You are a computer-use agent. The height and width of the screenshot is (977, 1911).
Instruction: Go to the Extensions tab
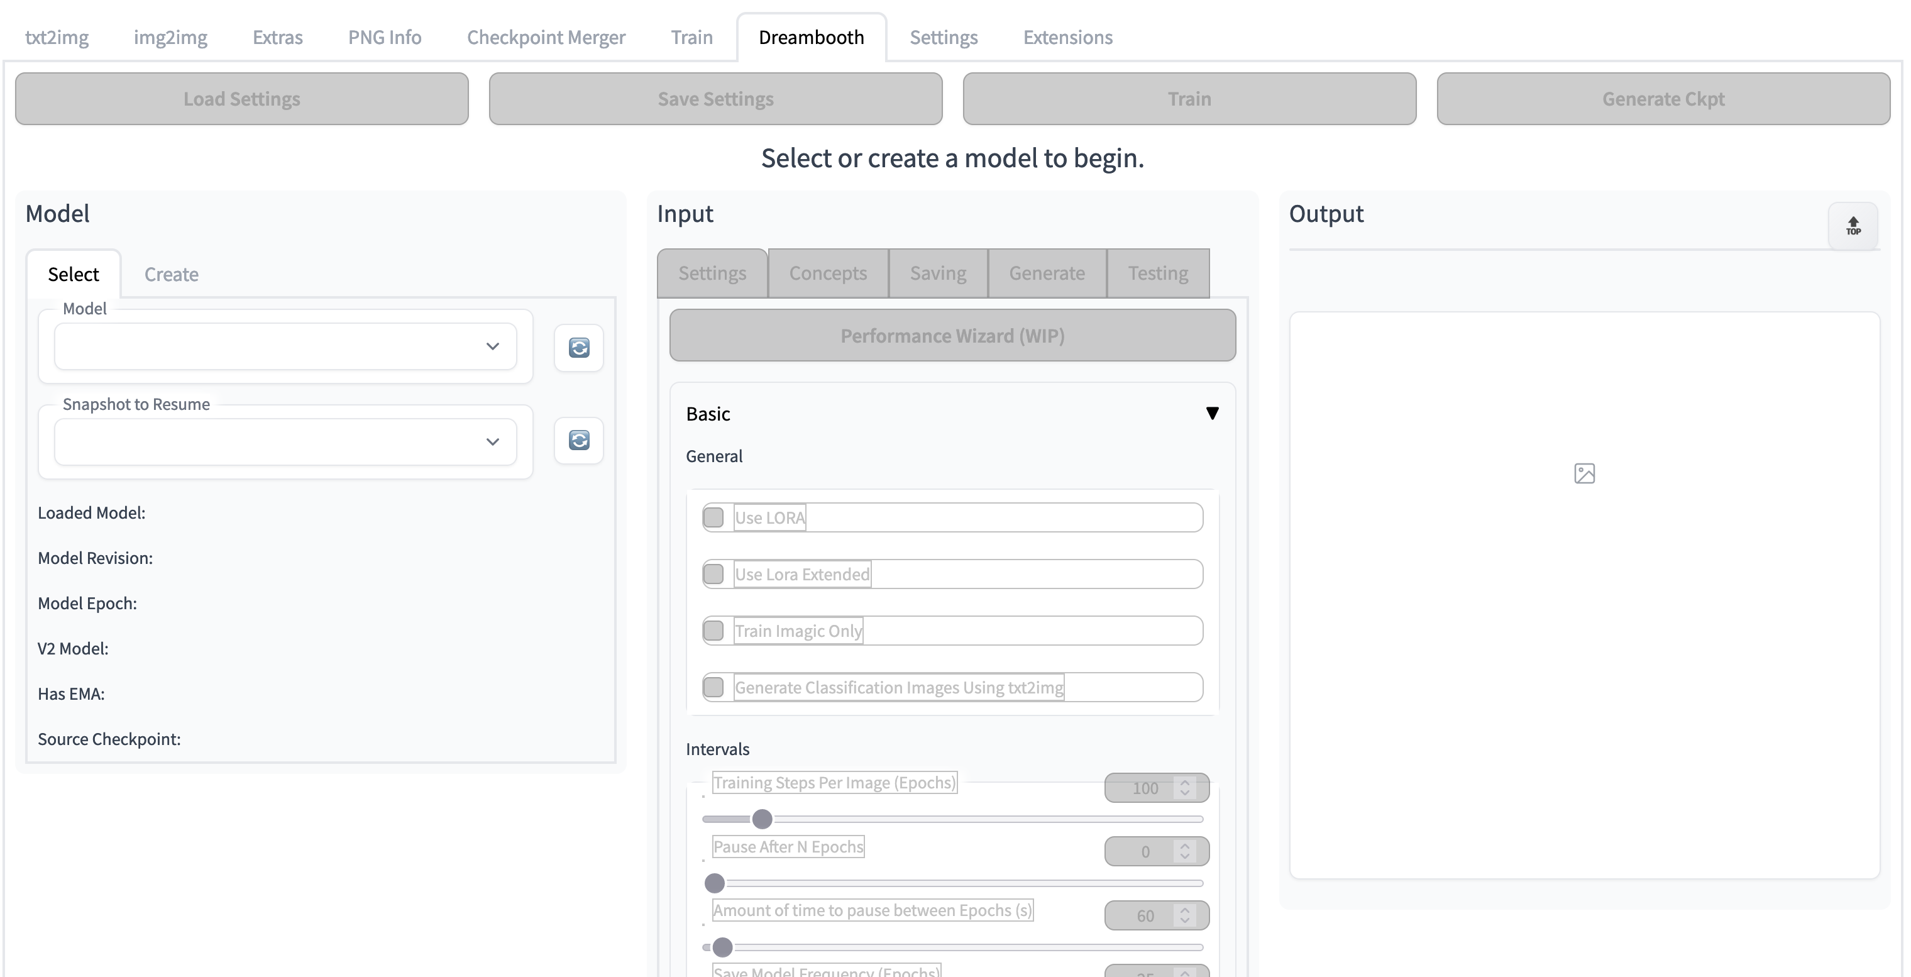click(x=1067, y=37)
